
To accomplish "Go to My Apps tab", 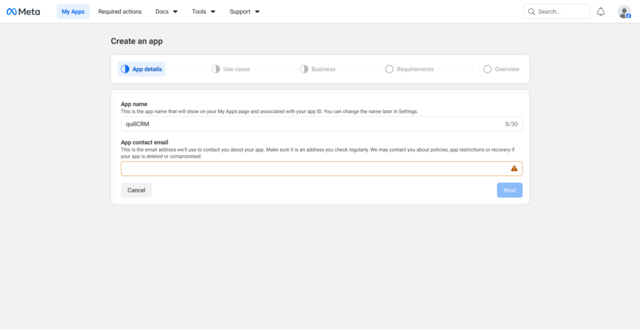I will pos(73,11).
